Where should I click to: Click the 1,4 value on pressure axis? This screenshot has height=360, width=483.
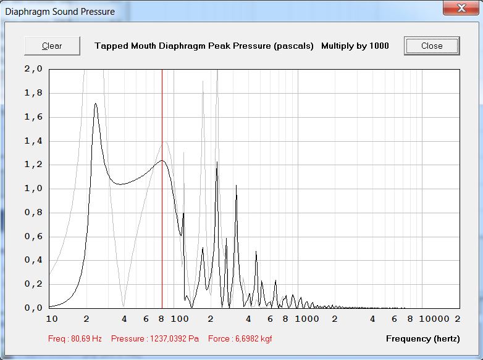pos(33,141)
